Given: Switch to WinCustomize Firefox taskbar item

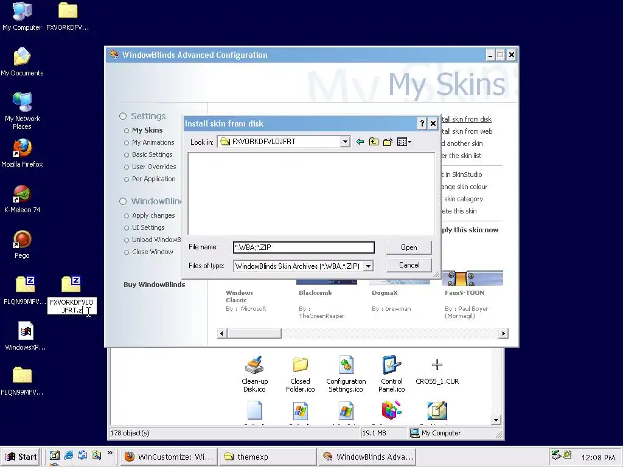Looking at the screenshot, I should click(x=169, y=457).
